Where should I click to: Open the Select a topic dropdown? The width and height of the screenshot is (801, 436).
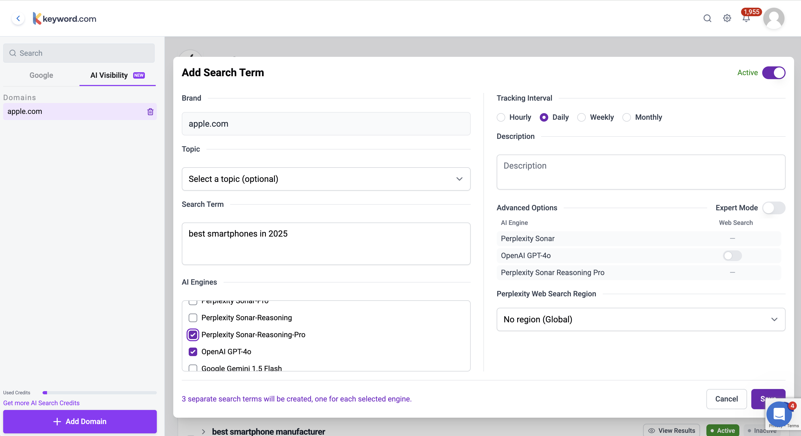click(326, 179)
